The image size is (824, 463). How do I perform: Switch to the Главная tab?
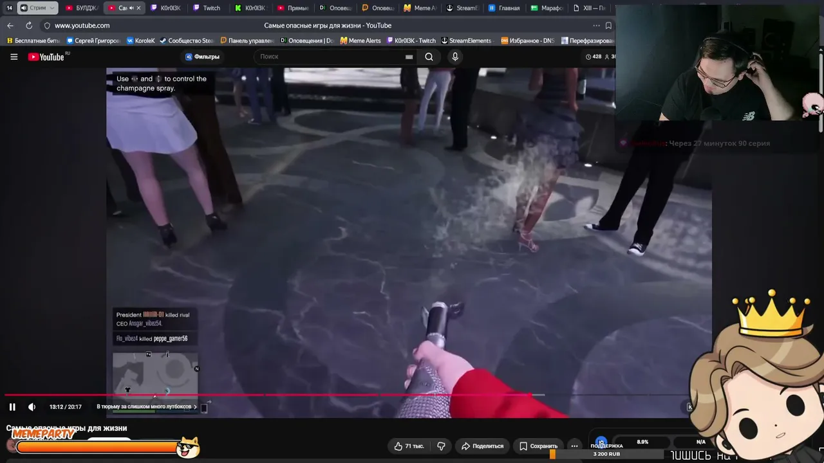(x=503, y=8)
